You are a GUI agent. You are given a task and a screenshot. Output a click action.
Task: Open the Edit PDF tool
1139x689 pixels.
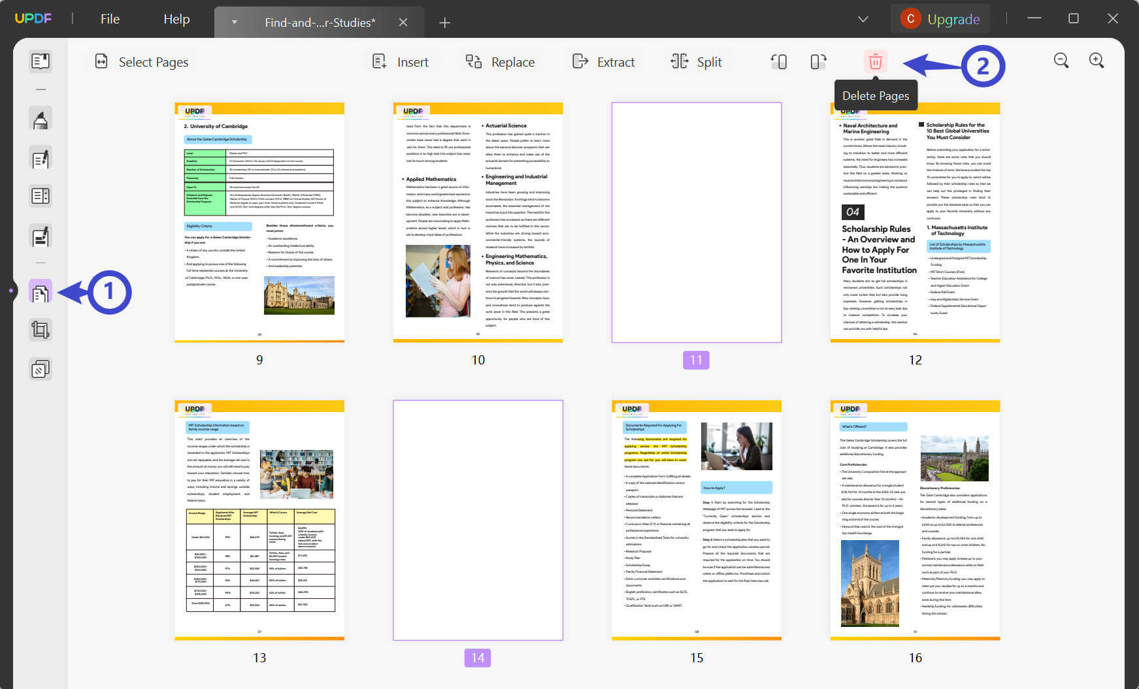pyautogui.click(x=41, y=159)
